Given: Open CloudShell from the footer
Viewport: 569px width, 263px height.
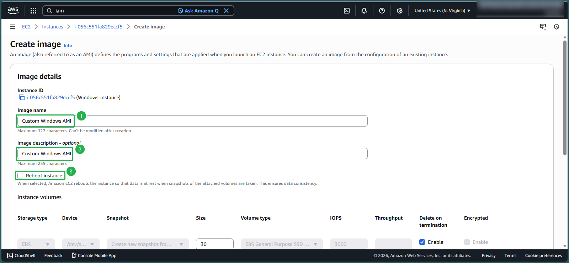Looking at the screenshot, I should point(21,256).
